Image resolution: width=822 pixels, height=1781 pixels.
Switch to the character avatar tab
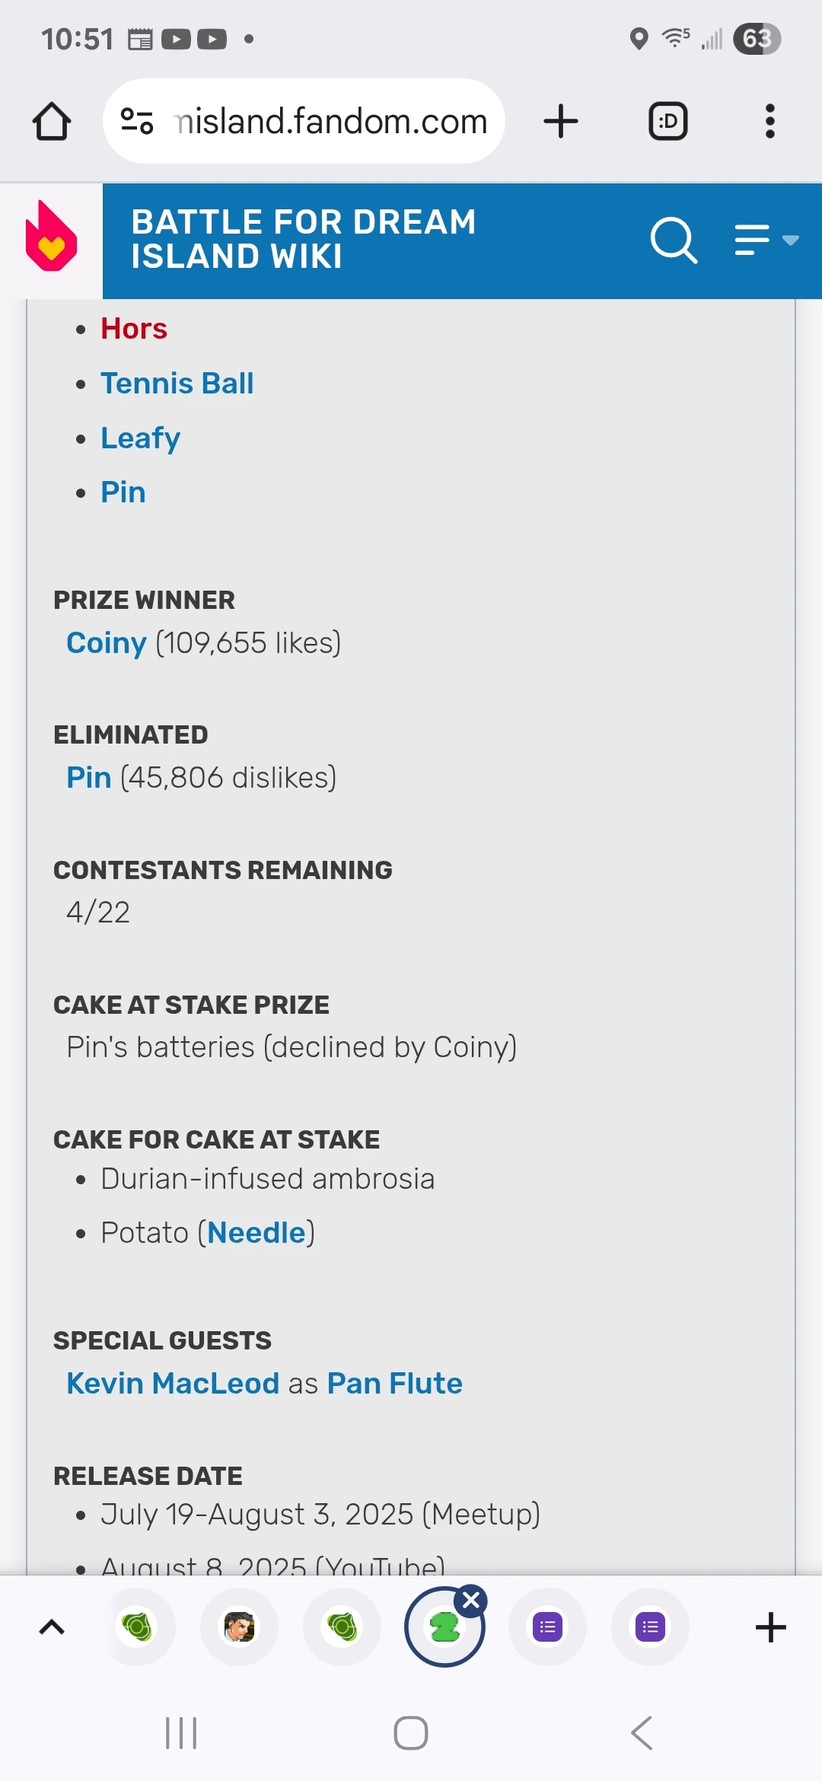[x=239, y=1627]
